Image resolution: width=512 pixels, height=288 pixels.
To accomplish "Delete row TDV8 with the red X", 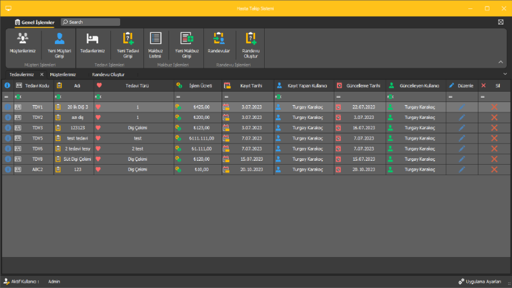I will 495,159.
